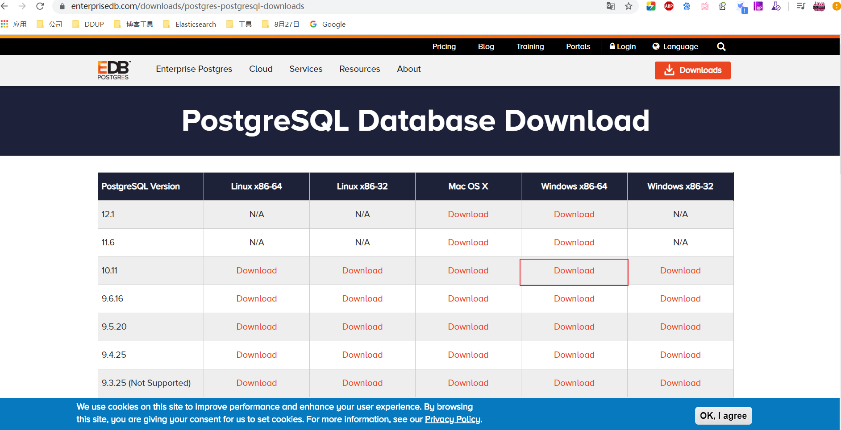
Task: Open the purple flask extension
Action: (776, 6)
